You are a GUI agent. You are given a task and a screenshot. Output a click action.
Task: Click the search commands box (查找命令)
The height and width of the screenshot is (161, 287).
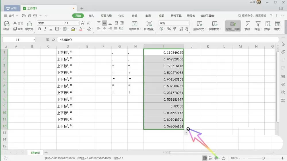tap(252, 16)
